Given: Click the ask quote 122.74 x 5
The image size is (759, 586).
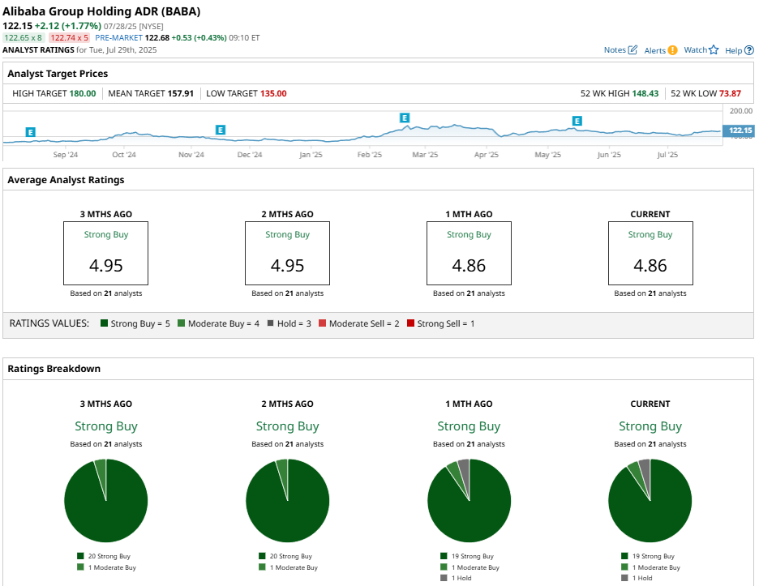Looking at the screenshot, I should pyautogui.click(x=69, y=38).
